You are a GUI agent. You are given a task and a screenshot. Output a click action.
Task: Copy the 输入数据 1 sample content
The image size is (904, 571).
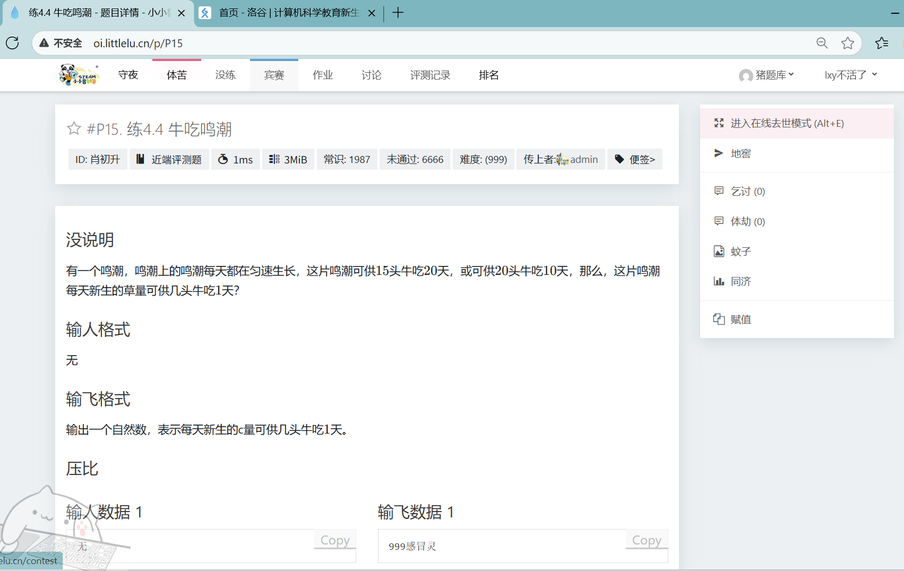pos(334,540)
